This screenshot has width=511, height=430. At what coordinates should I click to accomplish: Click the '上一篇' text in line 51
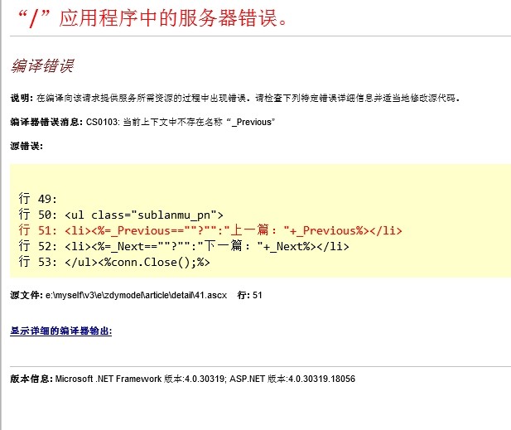click(x=259, y=230)
